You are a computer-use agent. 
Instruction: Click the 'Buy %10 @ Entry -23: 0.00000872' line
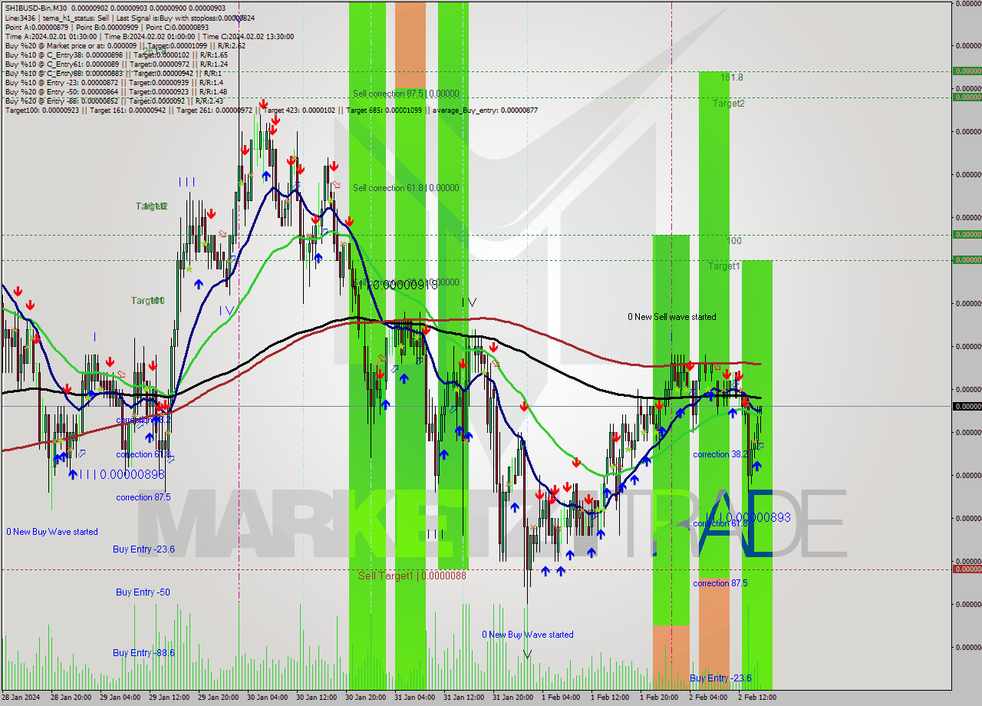114,82
